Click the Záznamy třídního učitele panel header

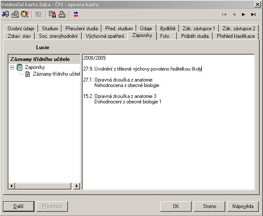[44, 59]
